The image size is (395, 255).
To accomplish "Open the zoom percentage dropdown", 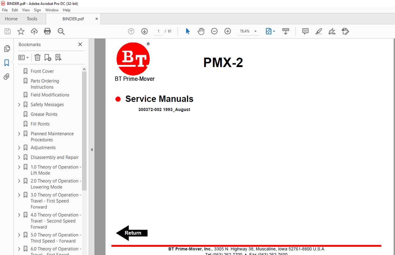I will 255,31.
